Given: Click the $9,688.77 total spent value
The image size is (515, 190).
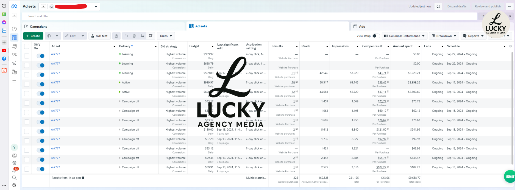Looking at the screenshot, I should coord(414,178).
